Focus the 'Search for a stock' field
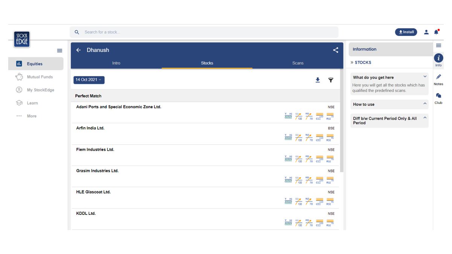 click(204, 32)
